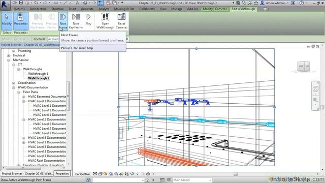Expand the Electrical tree node
The image size is (325, 183).
pos(9,55)
